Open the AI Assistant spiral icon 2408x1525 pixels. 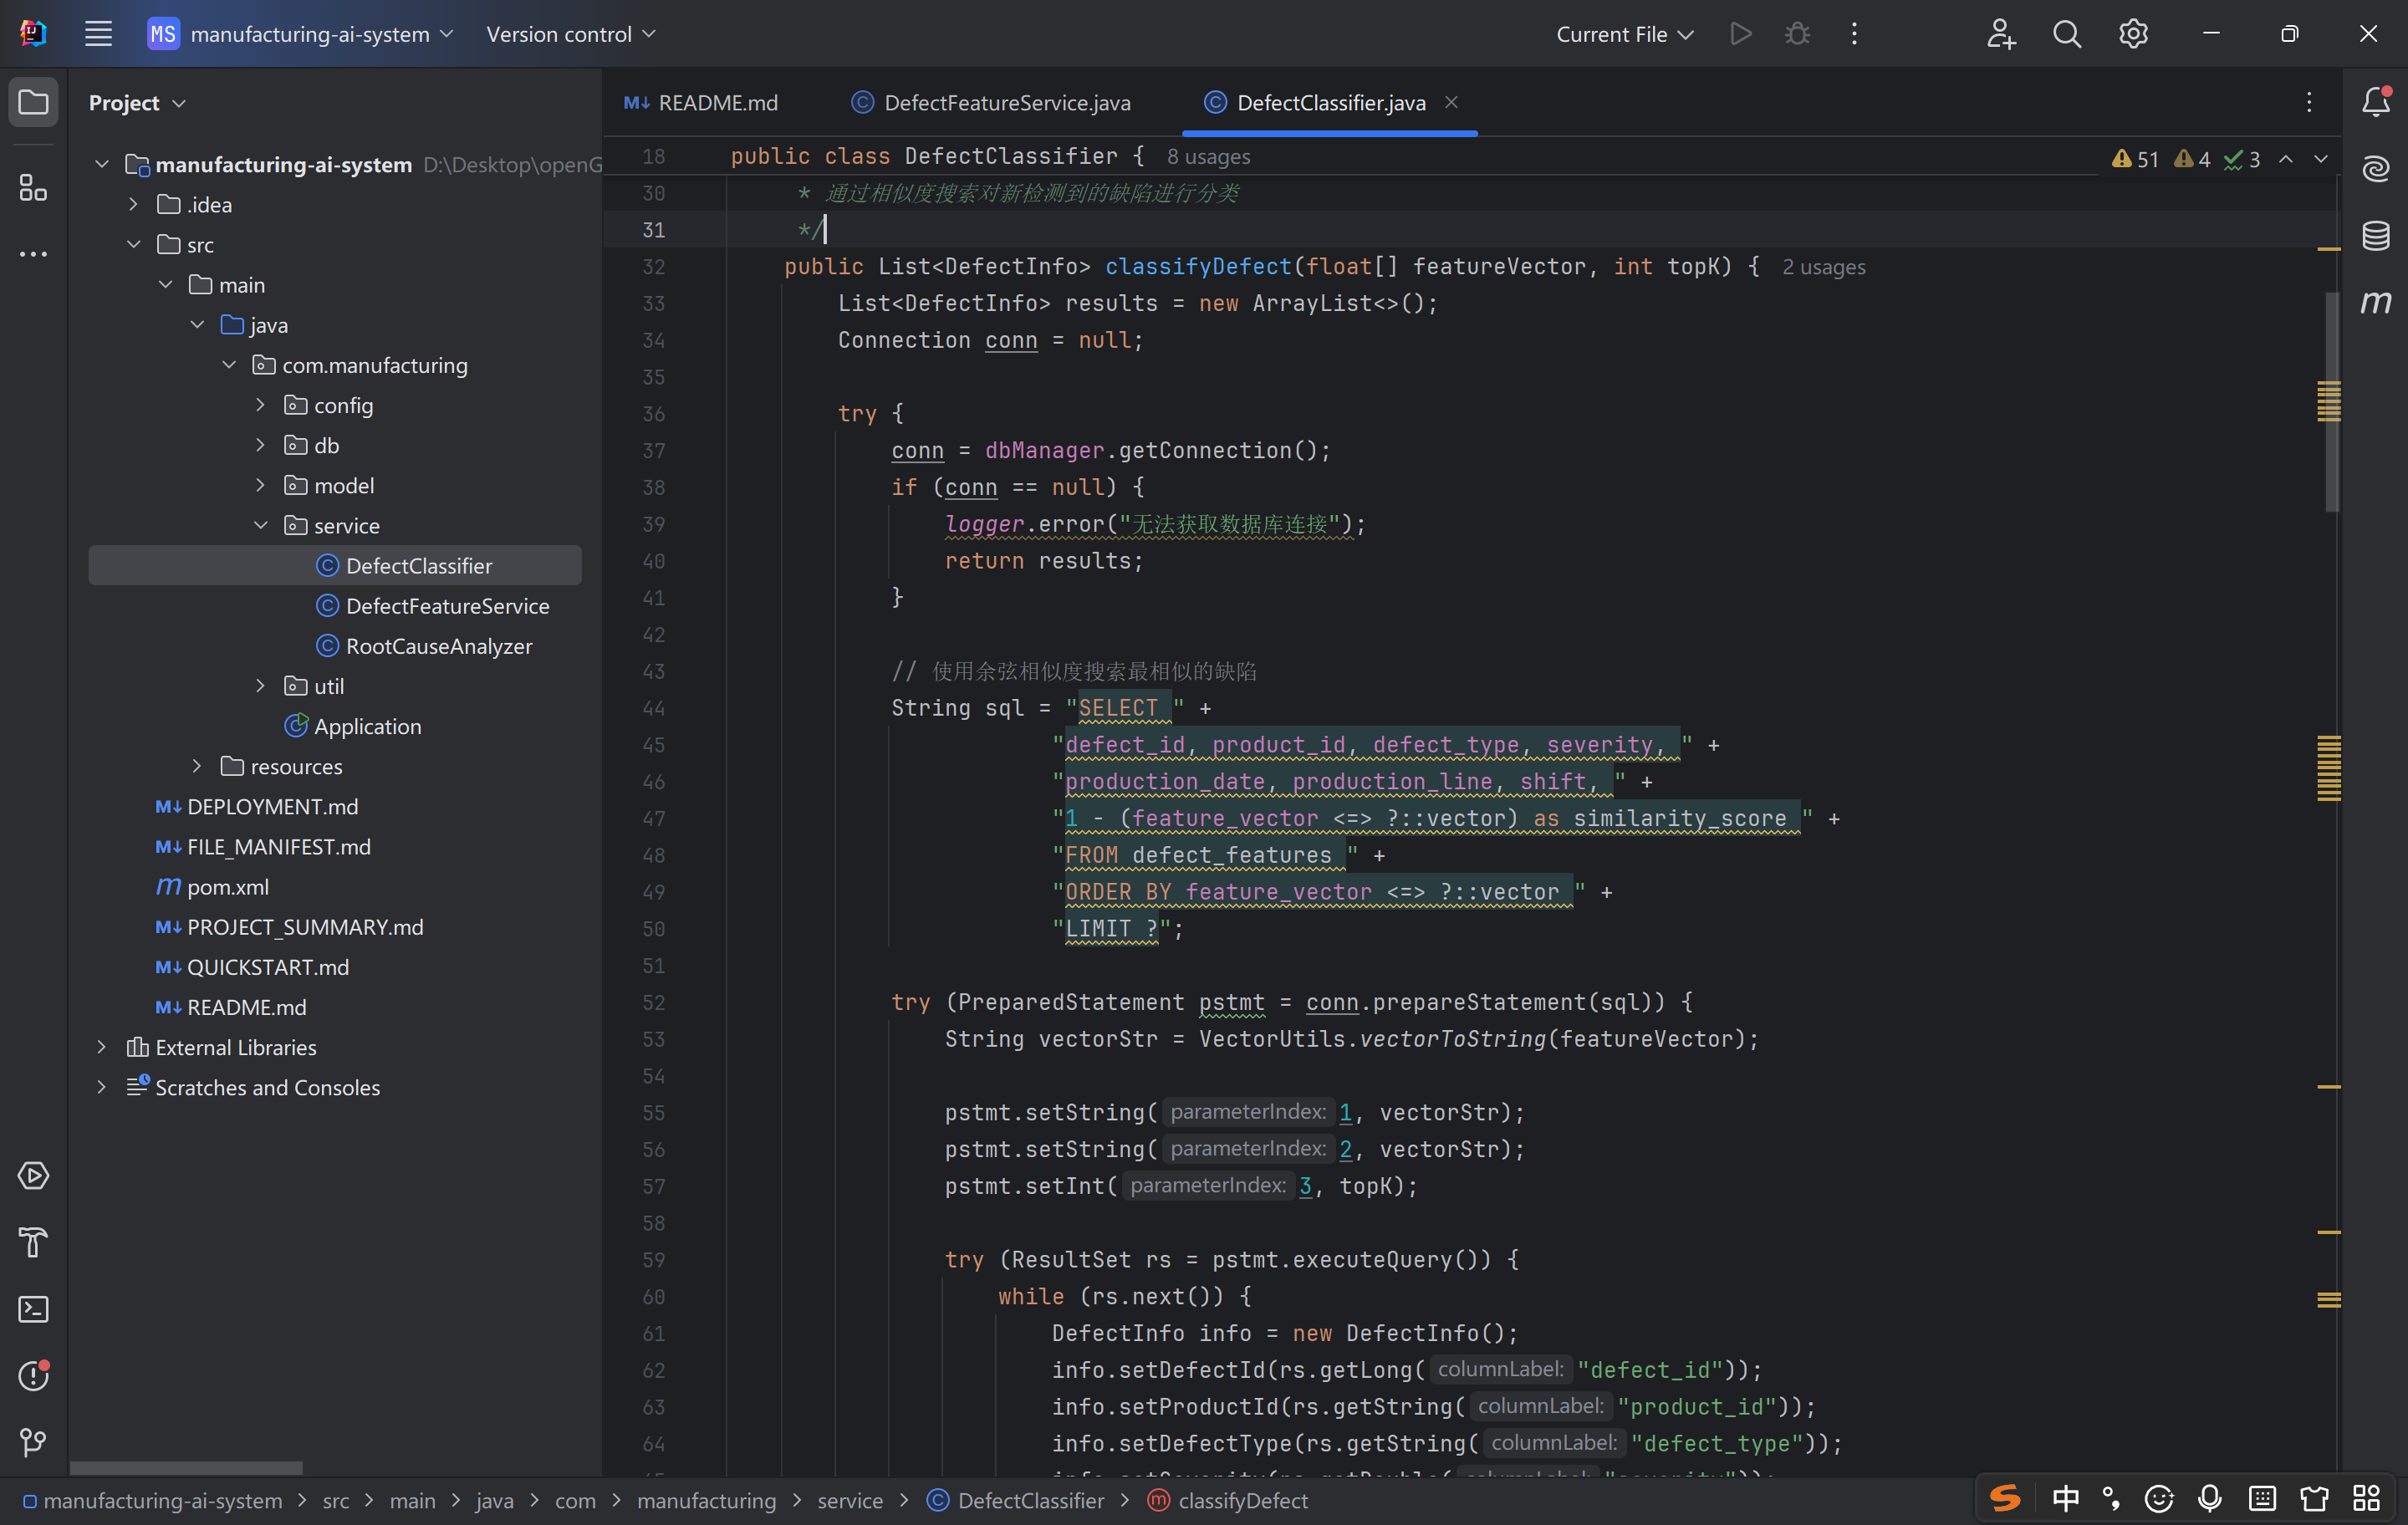[2376, 168]
